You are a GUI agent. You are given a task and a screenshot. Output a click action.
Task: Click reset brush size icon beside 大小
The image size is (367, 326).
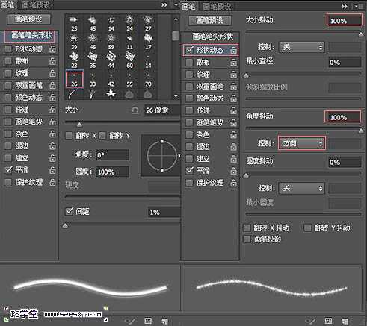(135, 110)
